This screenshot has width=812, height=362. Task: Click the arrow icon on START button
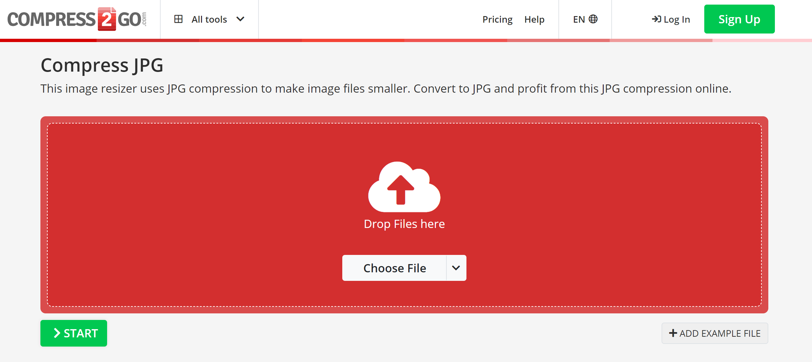[x=57, y=333]
